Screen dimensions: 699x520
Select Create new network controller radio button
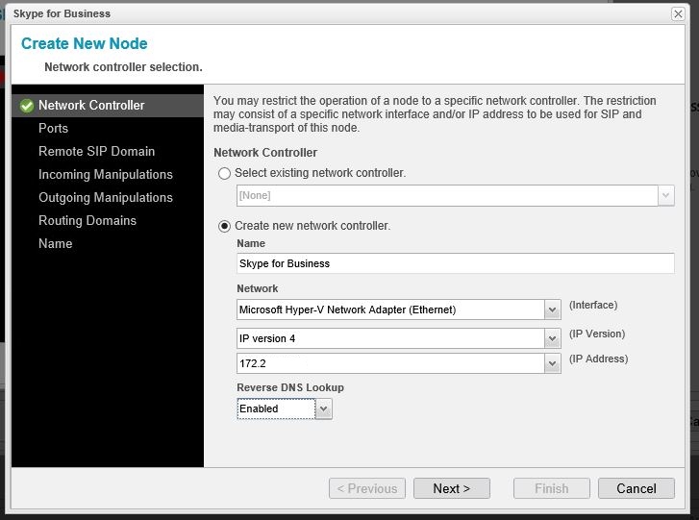[225, 226]
